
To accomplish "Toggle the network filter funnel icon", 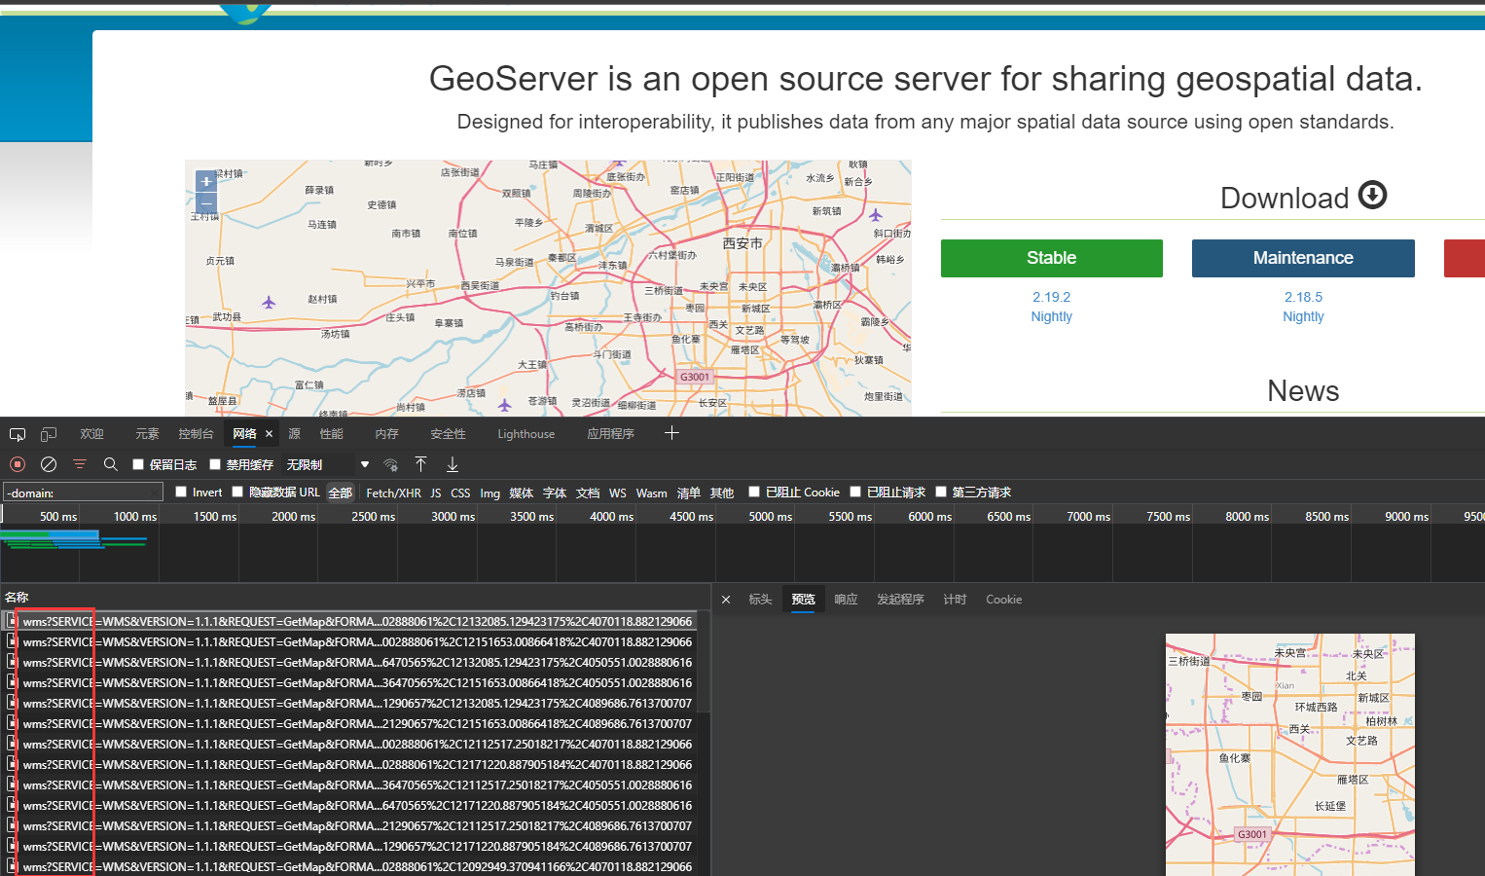I will [x=80, y=464].
